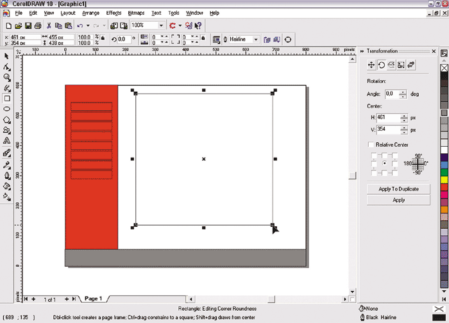The image size is (449, 323).
Task: Click the Save icon in toolbar
Action: pyautogui.click(x=28, y=26)
